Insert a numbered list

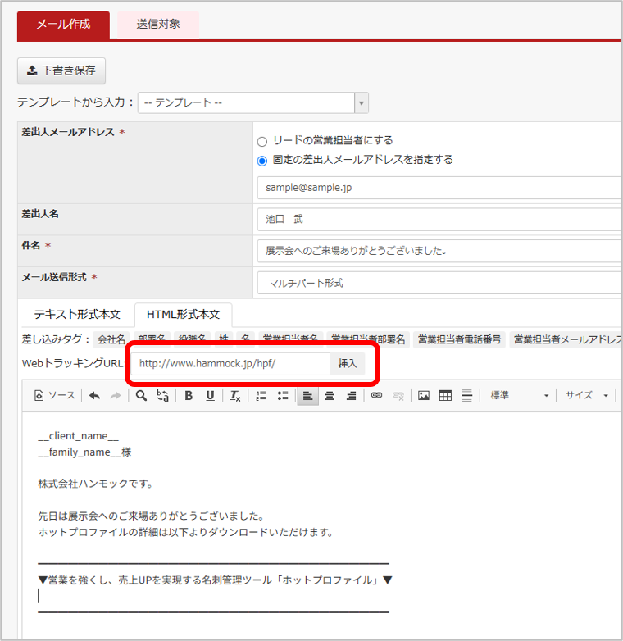tap(261, 395)
